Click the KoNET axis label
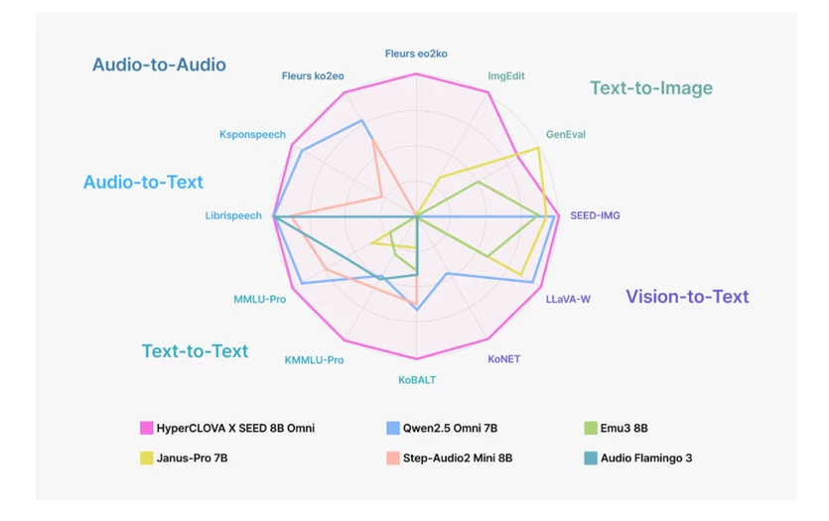This screenshot has width=829, height=521. pos(503,359)
